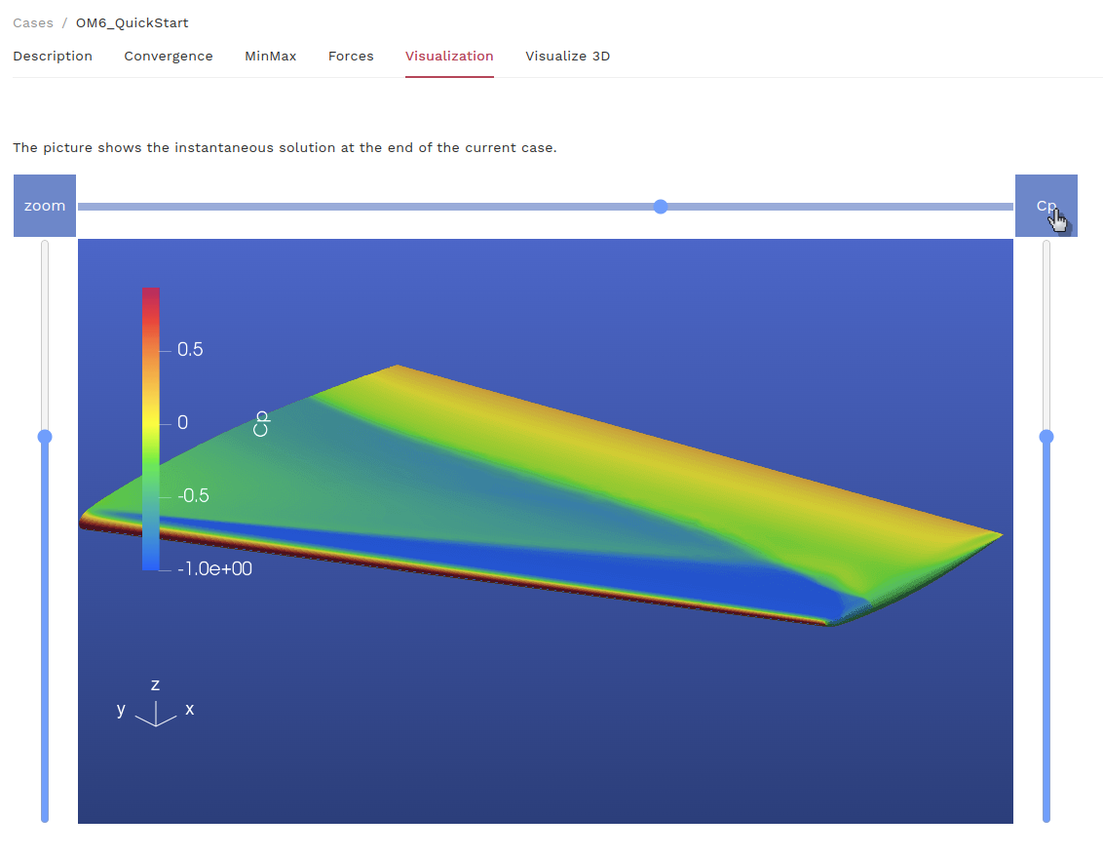Switch to the Convergence tab
Image resolution: width=1103 pixels, height=855 pixels.
pos(169,56)
